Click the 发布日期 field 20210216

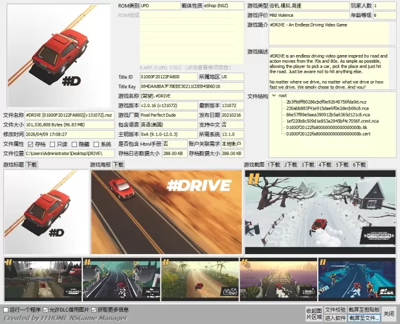click(232, 115)
